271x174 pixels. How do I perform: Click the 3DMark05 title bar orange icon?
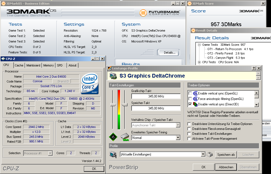pos(3,4)
